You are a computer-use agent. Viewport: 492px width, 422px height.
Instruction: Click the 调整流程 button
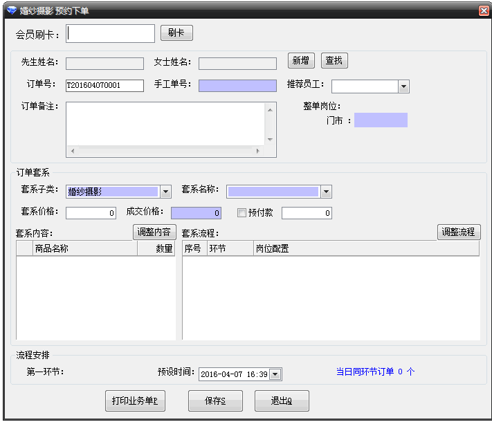[x=459, y=232]
